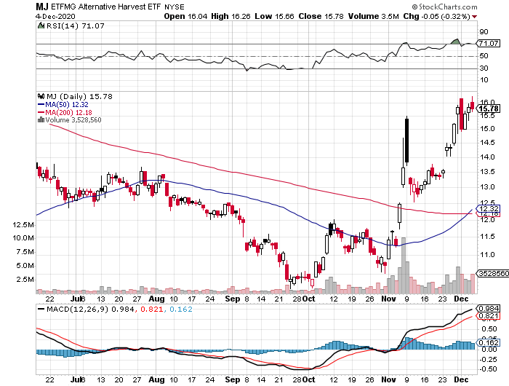The height and width of the screenshot is (386, 509).
Task: Click the 90 level on RSI axis
Action: point(484,32)
